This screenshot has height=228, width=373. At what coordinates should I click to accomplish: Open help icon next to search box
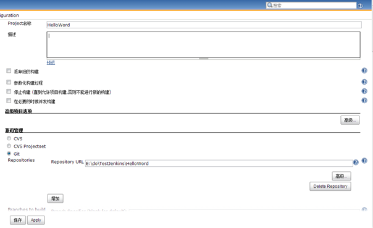point(360,6)
